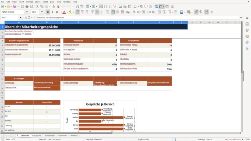Format as percent using the % icon
This screenshot has height=141, width=251.
pos(134,12)
